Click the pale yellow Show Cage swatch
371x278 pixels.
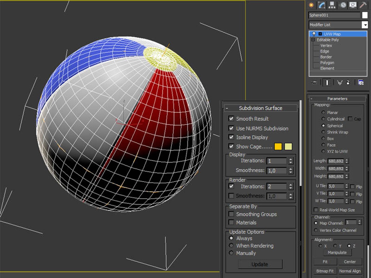click(x=288, y=146)
